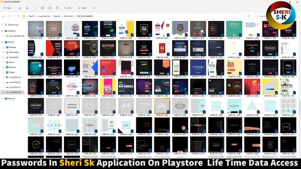Select the SKULL banner thumbnail
The image size is (301, 169).
point(126,48)
